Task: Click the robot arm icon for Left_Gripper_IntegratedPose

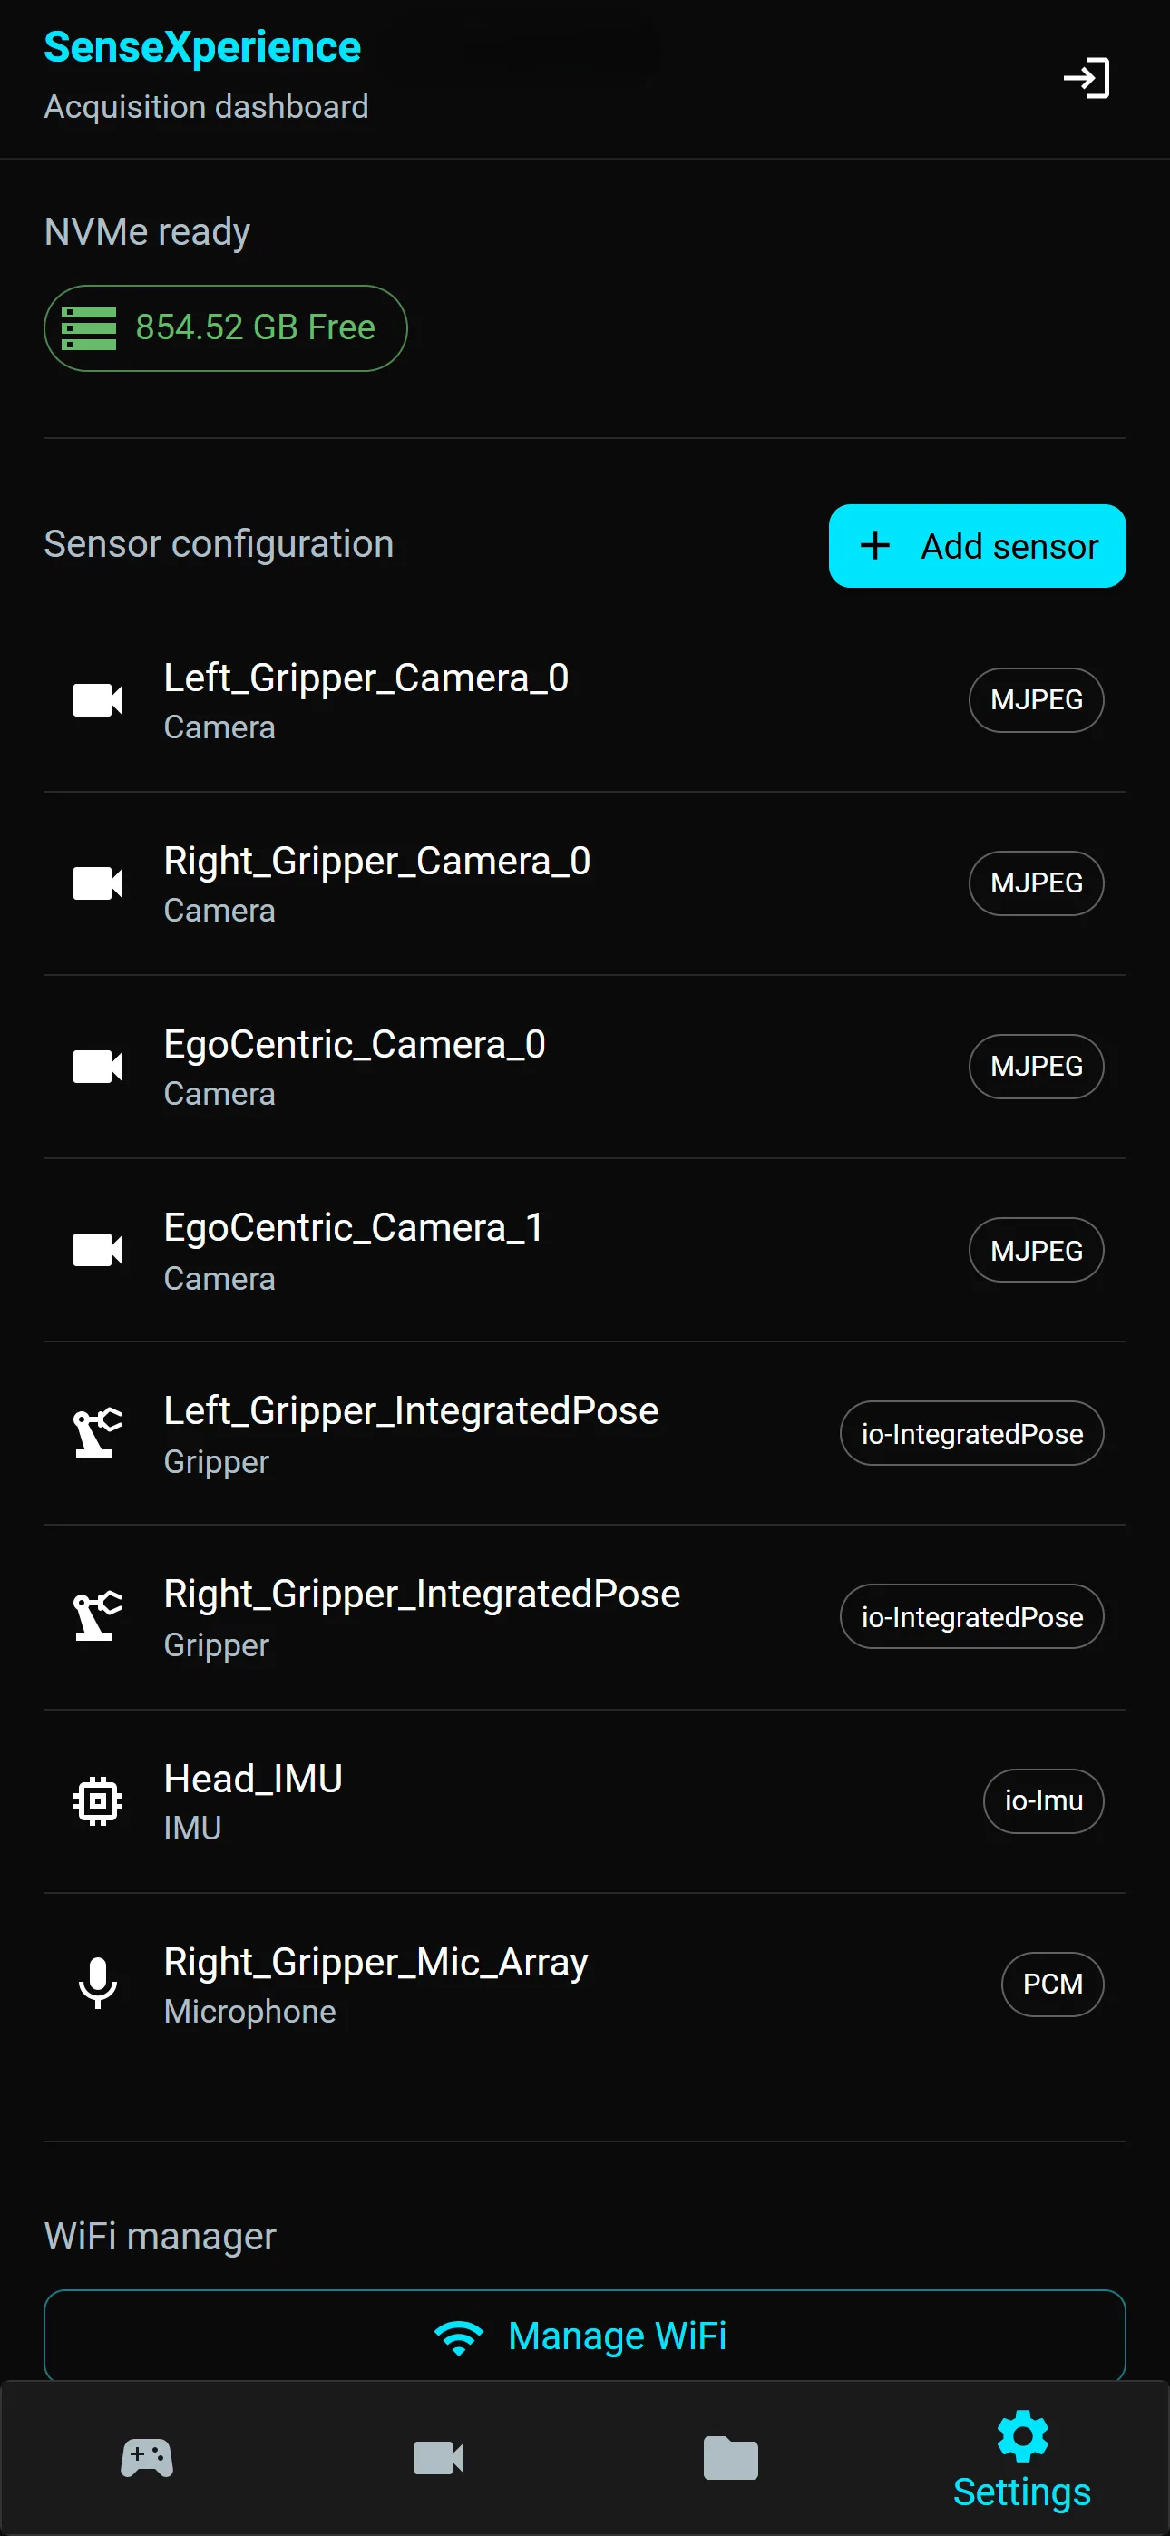Action: pos(99,1432)
